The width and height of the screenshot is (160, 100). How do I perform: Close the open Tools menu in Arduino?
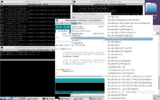pos(74,23)
